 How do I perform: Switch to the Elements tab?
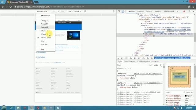[x=131, y=11]
